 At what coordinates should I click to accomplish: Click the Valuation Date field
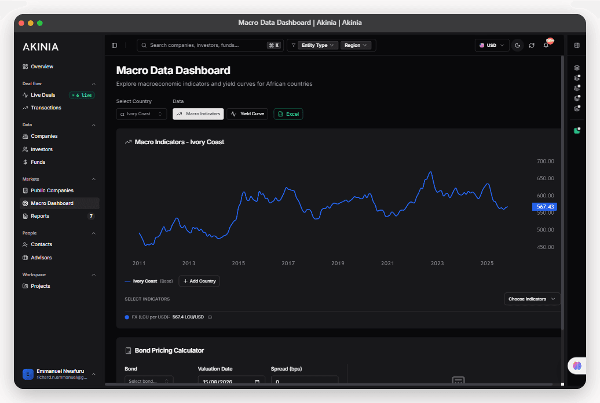tap(231, 380)
